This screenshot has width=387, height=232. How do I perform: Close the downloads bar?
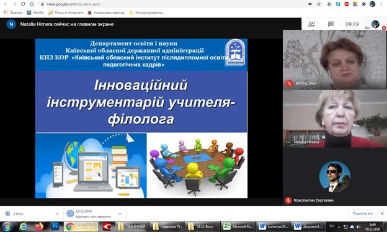point(382,213)
